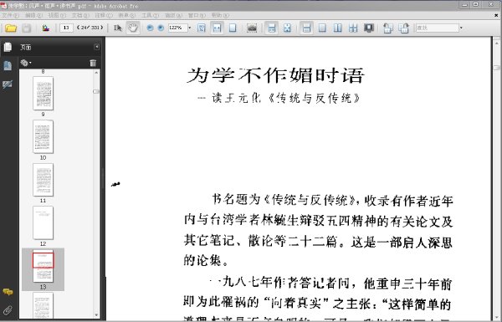Open the 编辑 (Edit) menu

click(33, 15)
